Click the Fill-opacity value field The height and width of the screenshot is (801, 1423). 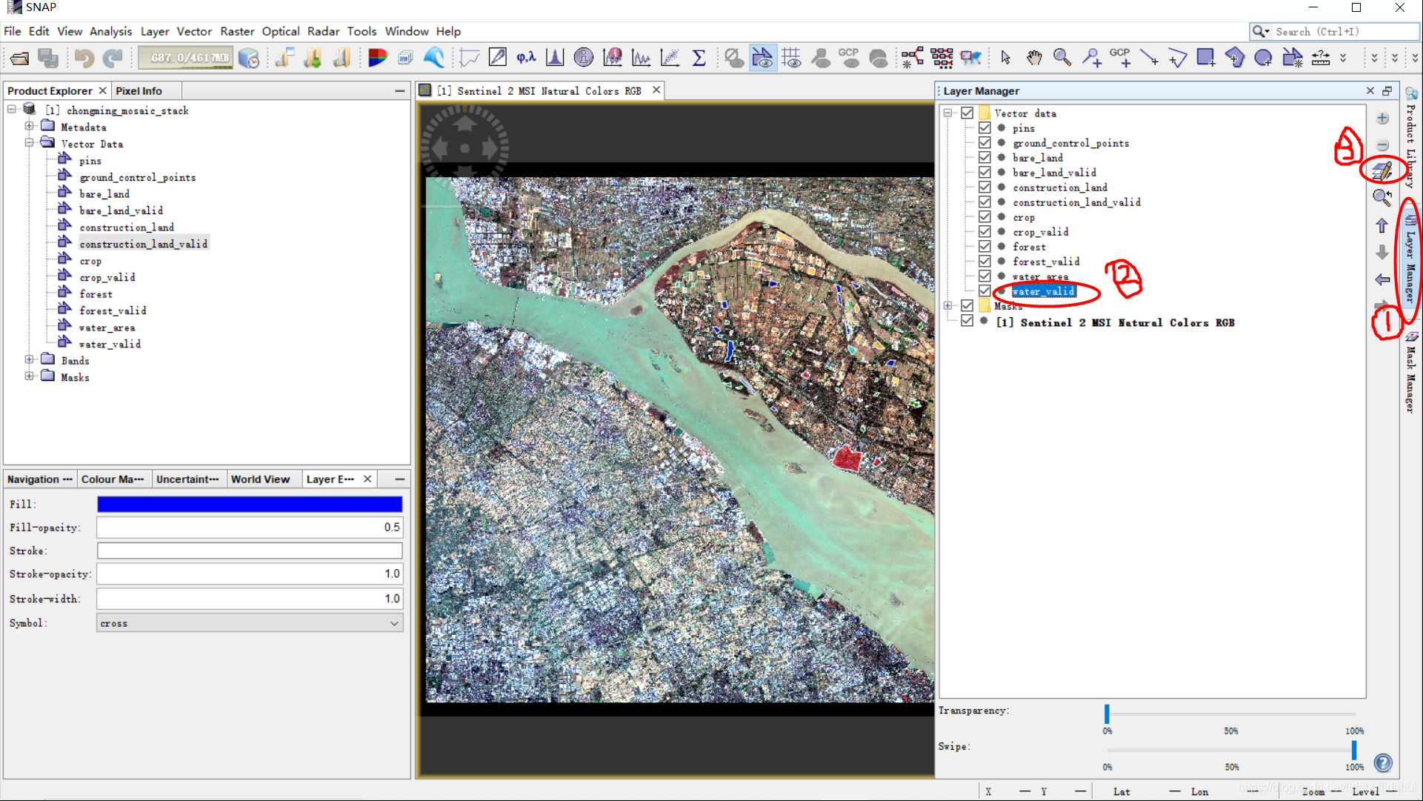pyautogui.click(x=250, y=528)
